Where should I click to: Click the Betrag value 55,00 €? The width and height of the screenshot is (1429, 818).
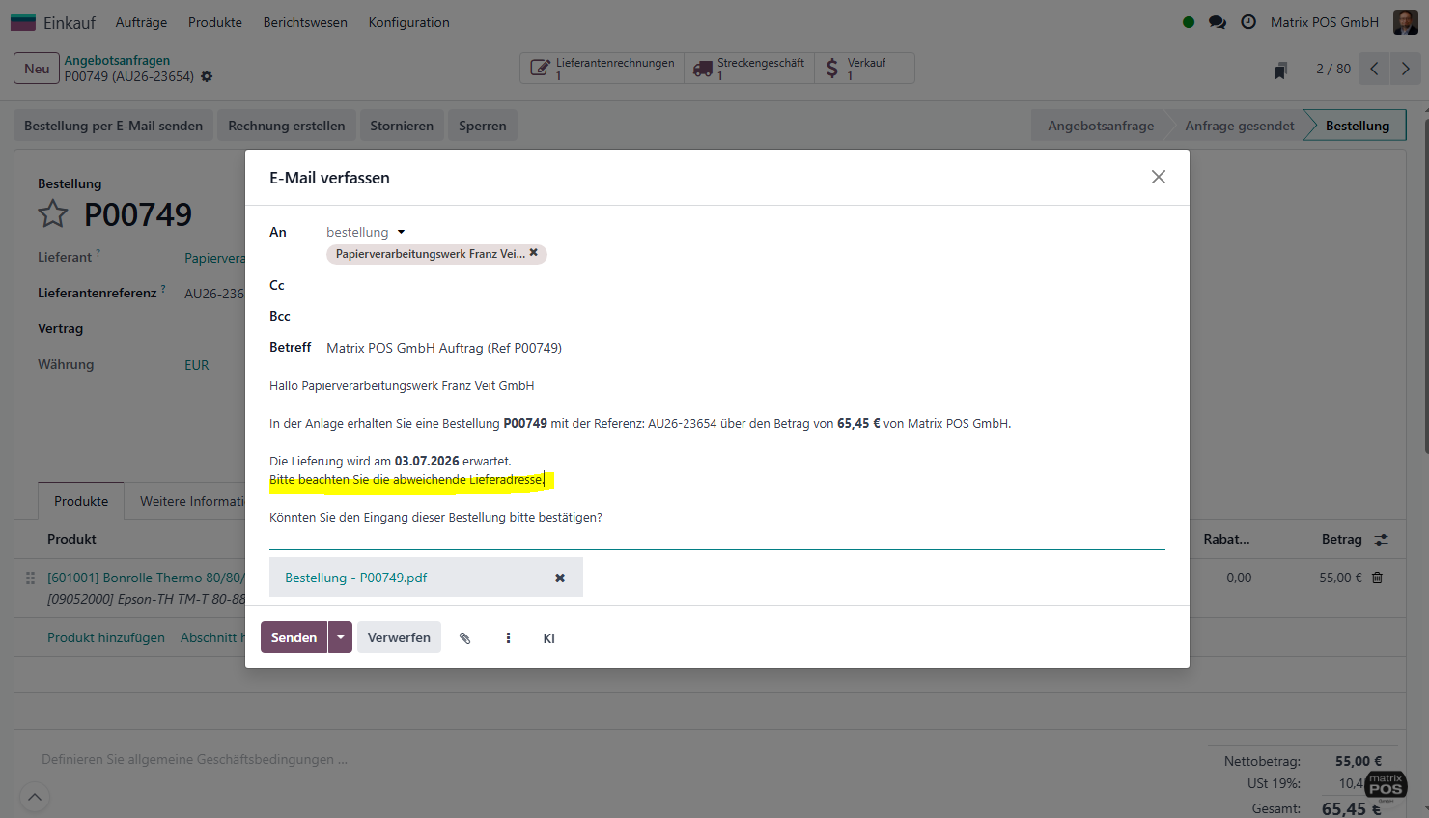(x=1340, y=578)
